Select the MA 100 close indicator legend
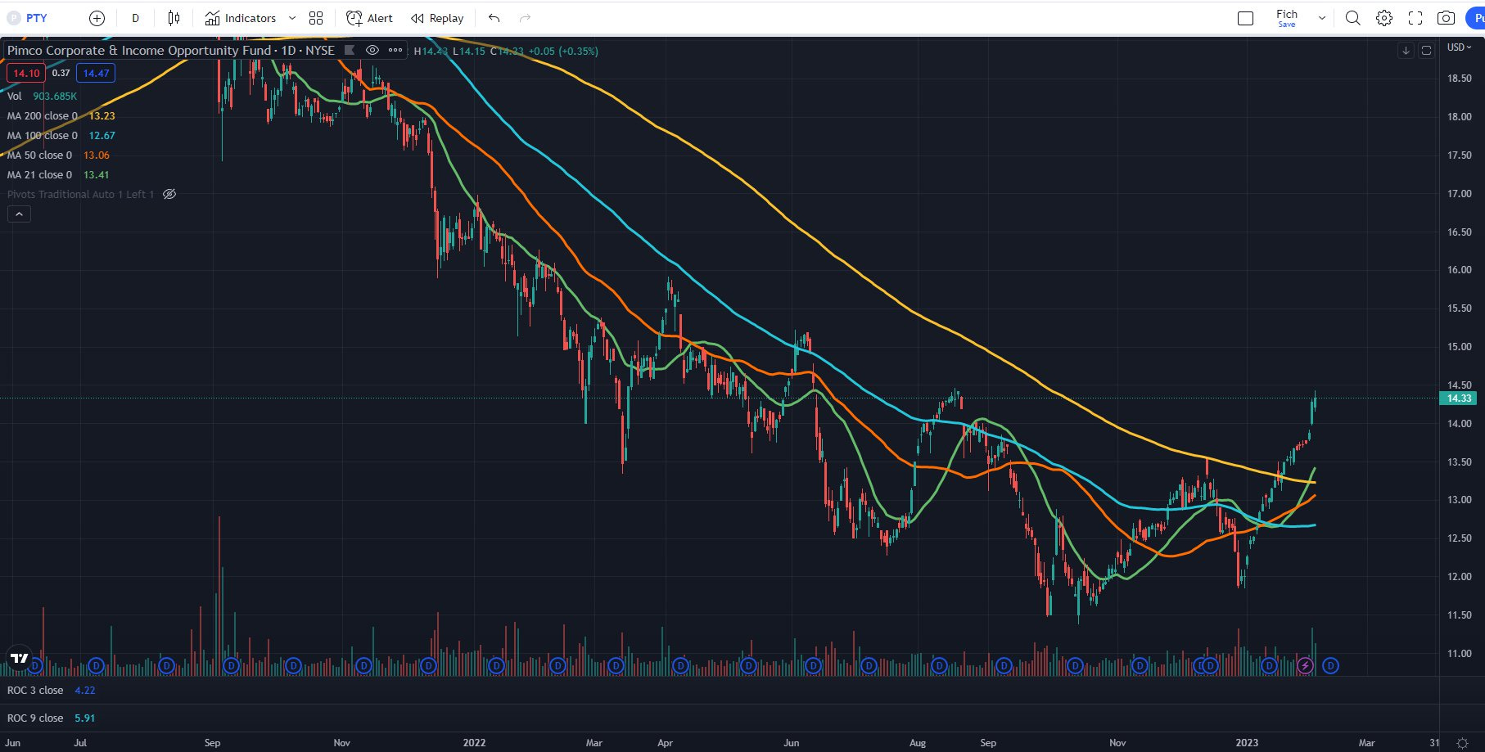 61,135
